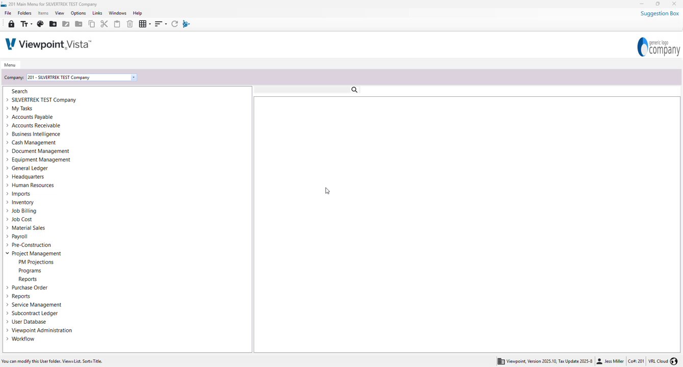Collapse the Project Management folder
Screen dimensions: 683x367
tap(7, 253)
